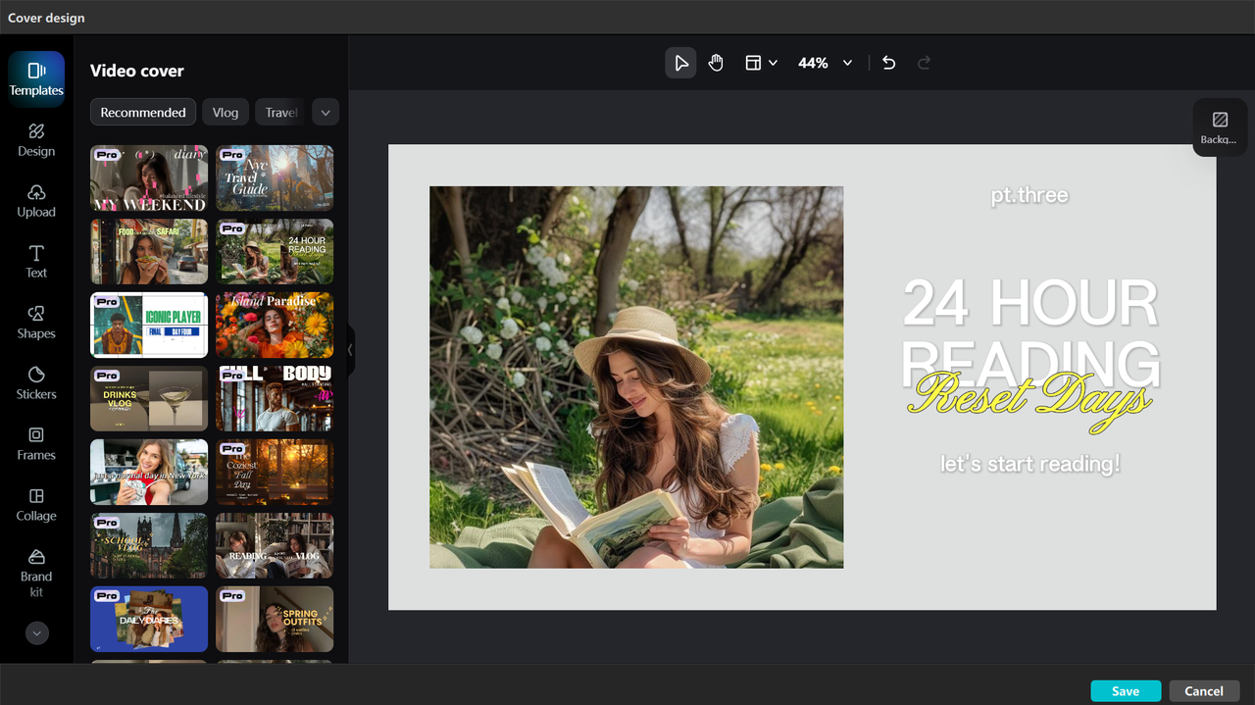Screen dimensions: 1255x705
Task: Open the Brand kit panel
Action: click(x=36, y=573)
